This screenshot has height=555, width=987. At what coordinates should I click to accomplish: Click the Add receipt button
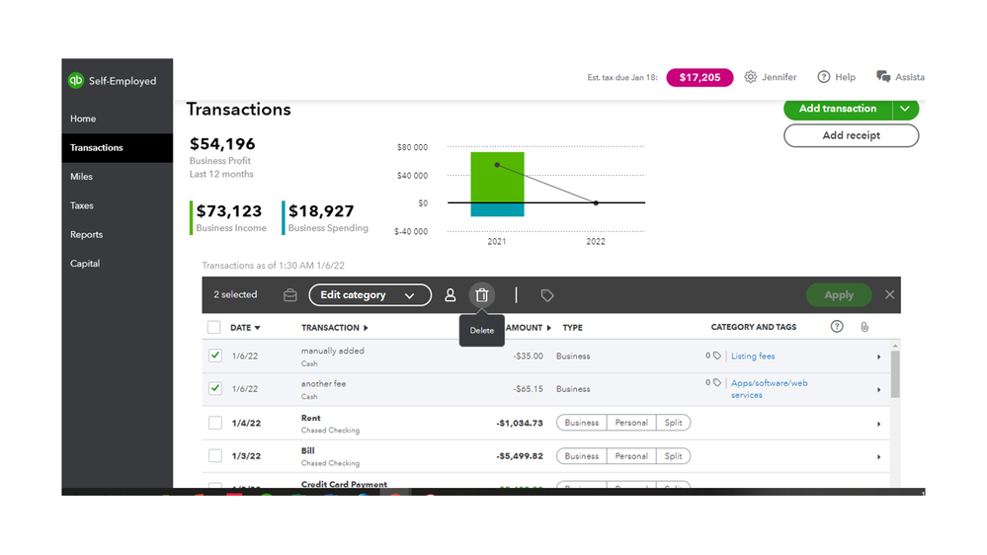[851, 135]
